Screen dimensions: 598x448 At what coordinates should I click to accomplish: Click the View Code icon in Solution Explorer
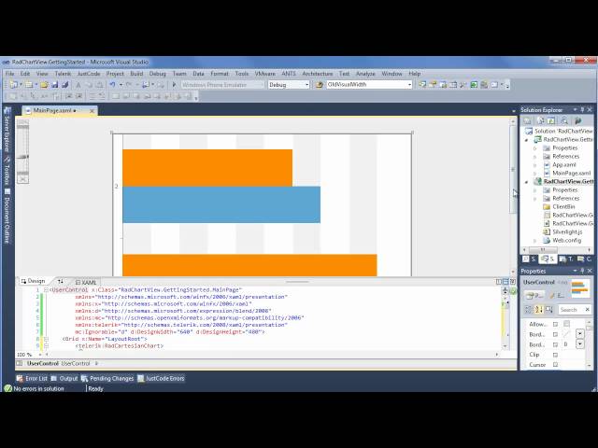pyautogui.click(x=564, y=120)
